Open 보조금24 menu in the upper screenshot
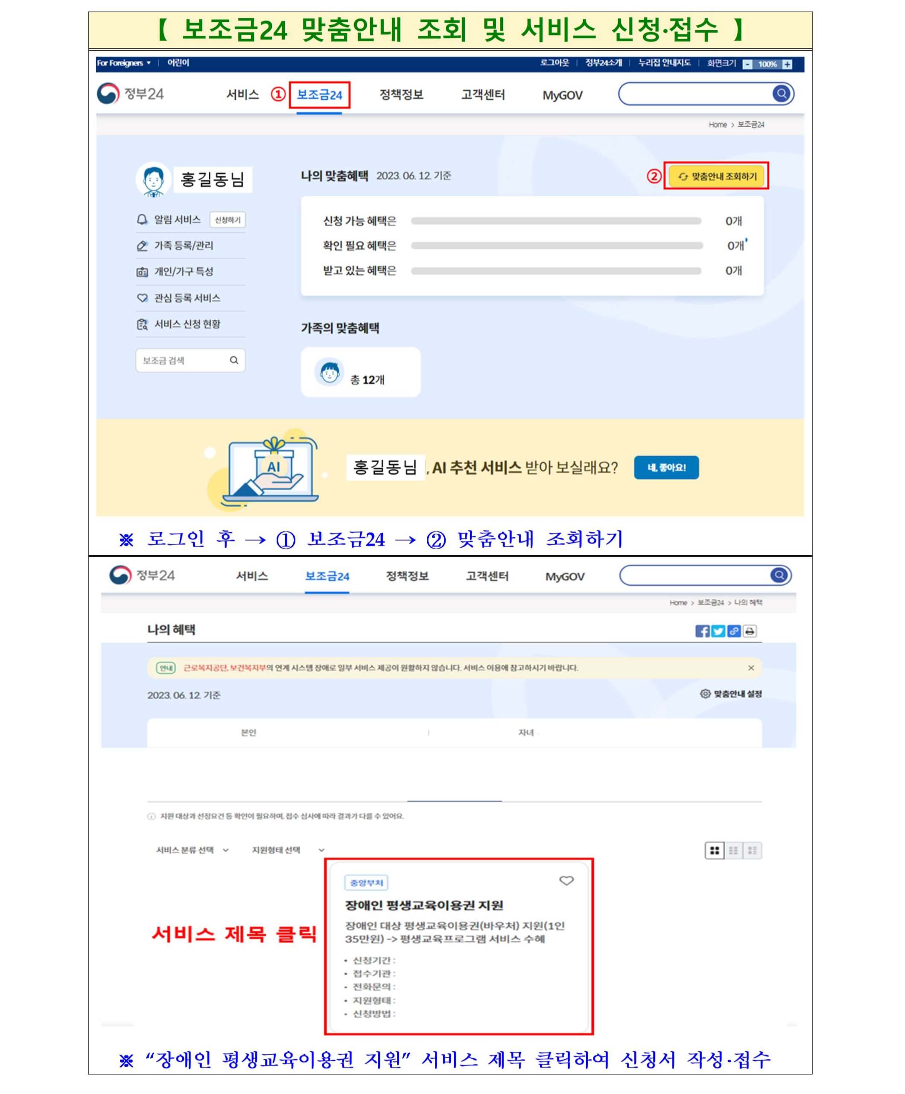 (x=319, y=95)
